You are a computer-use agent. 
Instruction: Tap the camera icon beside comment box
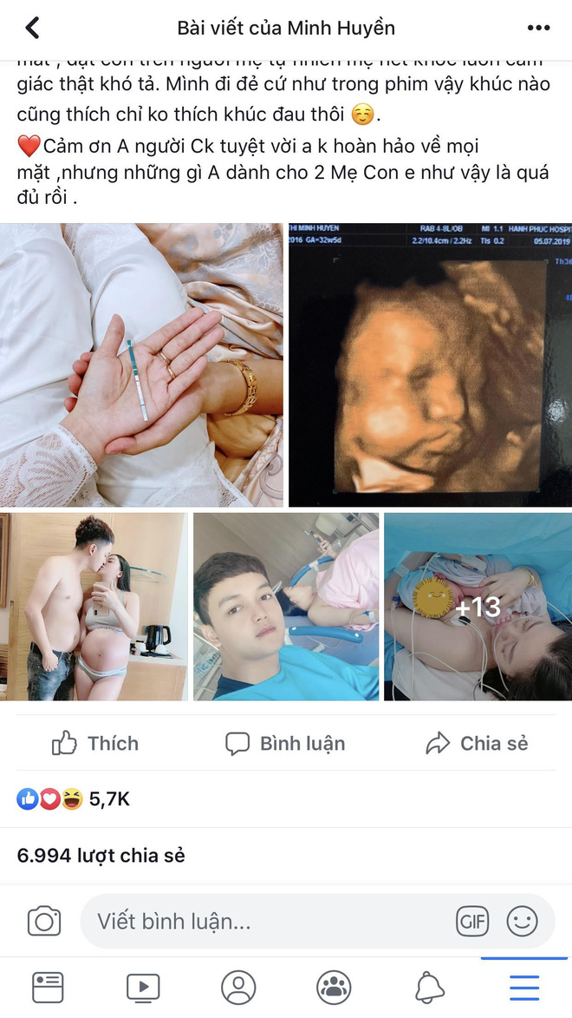click(44, 921)
